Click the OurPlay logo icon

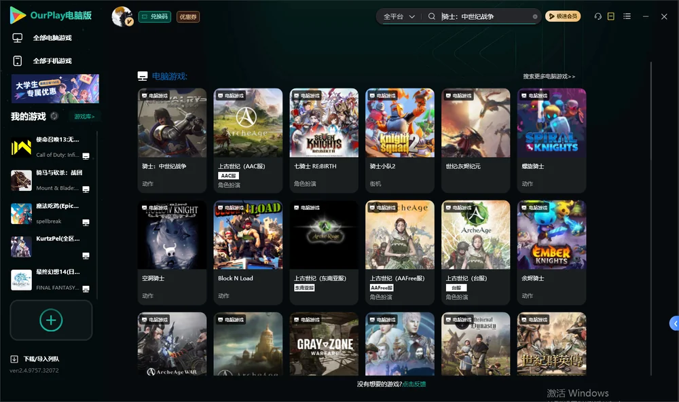point(18,15)
